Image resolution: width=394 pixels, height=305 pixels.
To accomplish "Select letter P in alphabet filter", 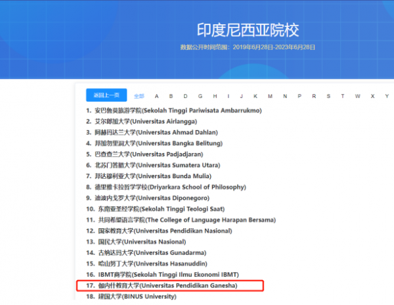I will pos(299,96).
